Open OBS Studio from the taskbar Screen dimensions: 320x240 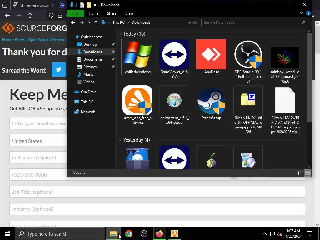(144, 234)
